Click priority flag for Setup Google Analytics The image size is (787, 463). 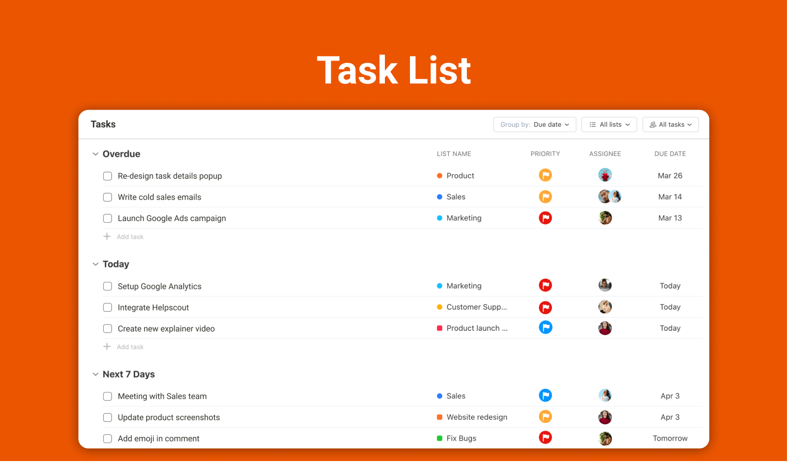545,285
